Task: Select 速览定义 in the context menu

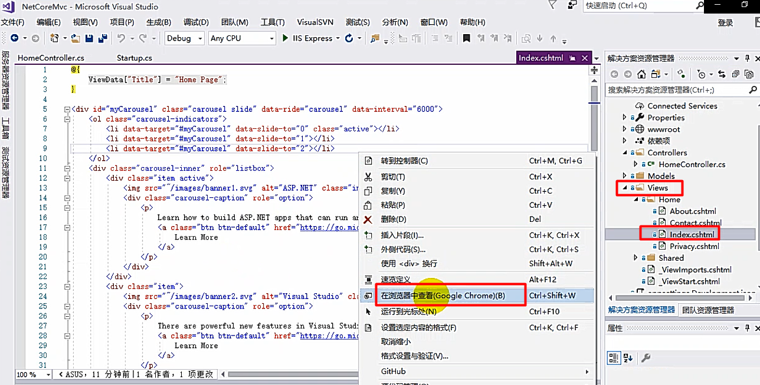Action: pos(477,280)
